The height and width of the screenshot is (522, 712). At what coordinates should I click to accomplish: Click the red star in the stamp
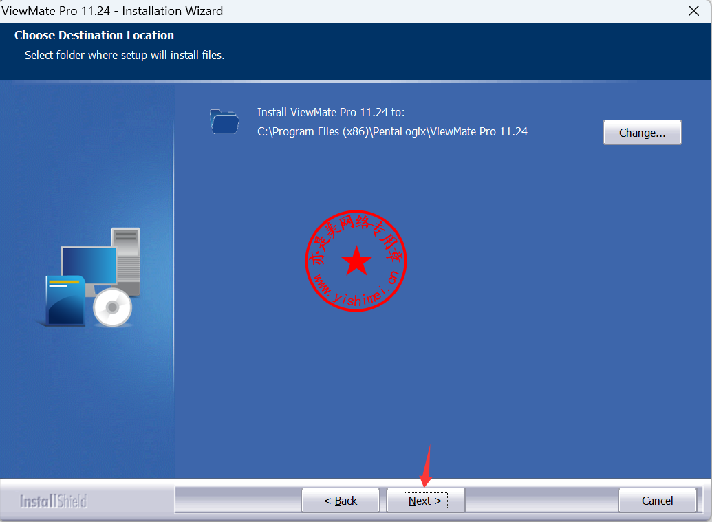tap(356, 261)
